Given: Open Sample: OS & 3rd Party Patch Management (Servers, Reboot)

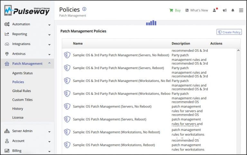Looking at the screenshot, I should tap(118, 68).
